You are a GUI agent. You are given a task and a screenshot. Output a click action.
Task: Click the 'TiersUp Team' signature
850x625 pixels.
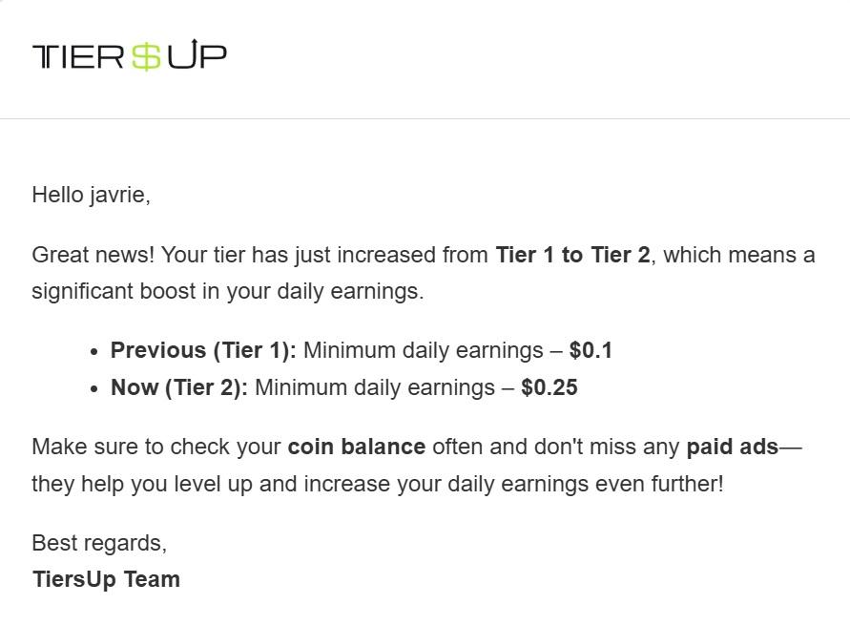(x=106, y=579)
